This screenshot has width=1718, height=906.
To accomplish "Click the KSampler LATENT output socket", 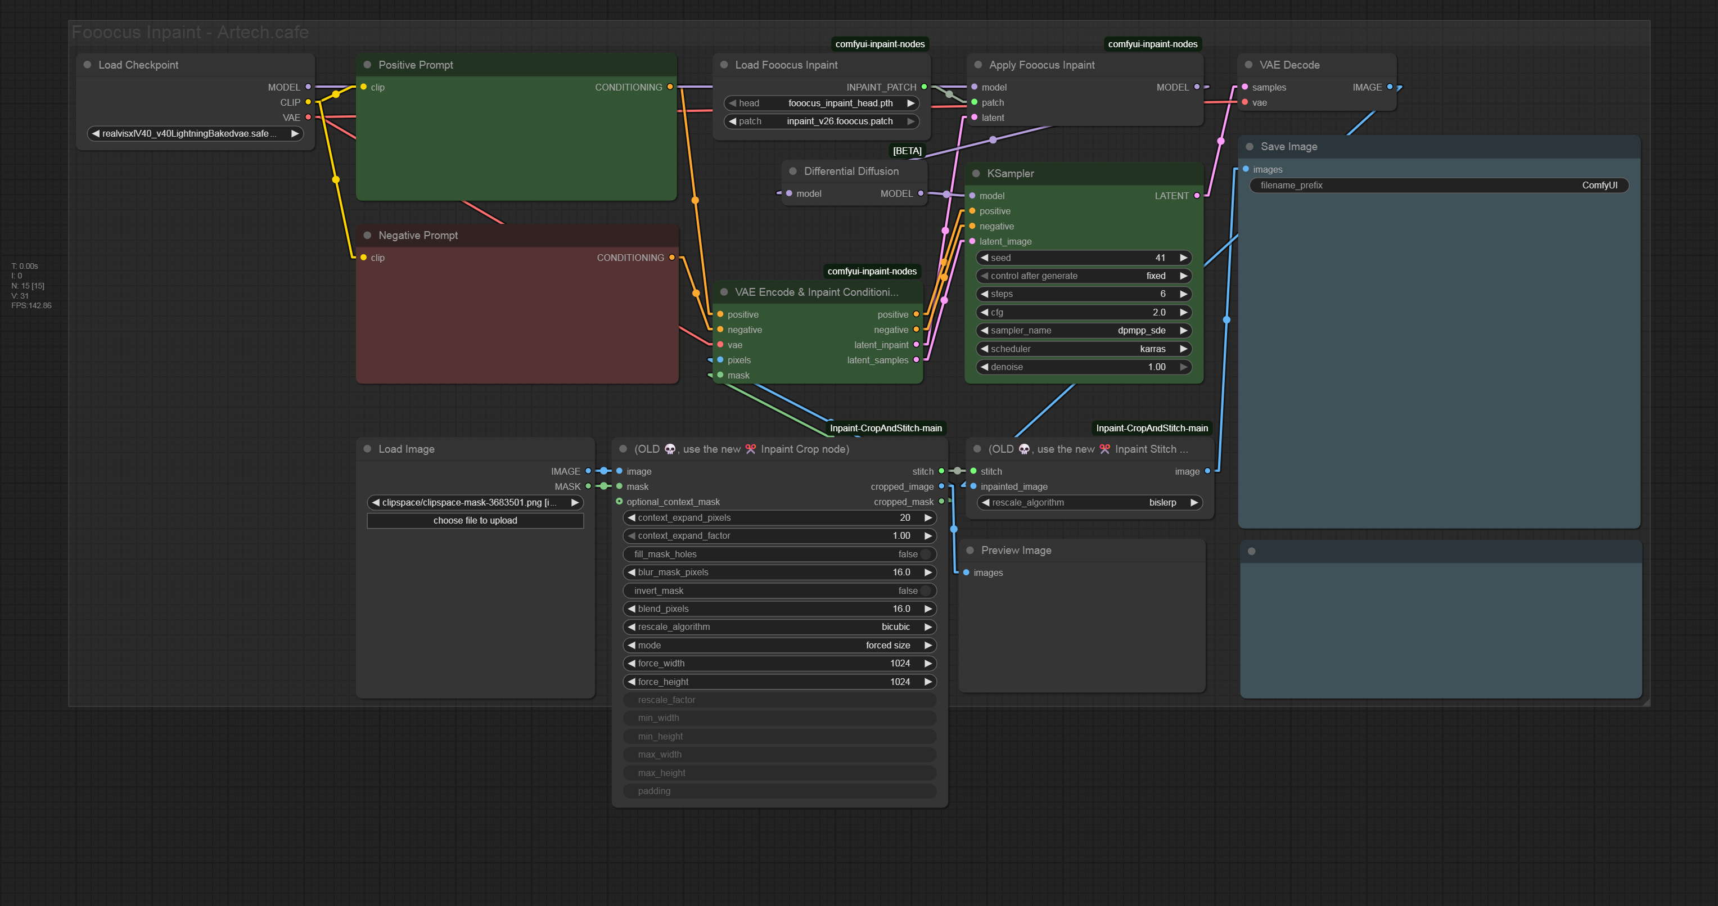I will (x=1197, y=196).
